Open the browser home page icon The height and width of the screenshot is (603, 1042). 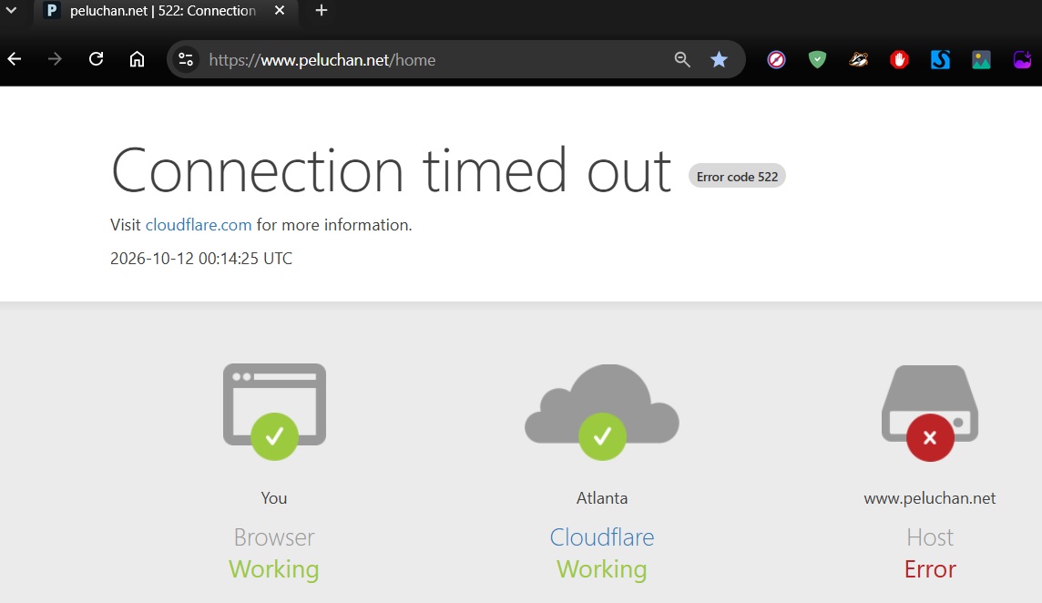[137, 60]
